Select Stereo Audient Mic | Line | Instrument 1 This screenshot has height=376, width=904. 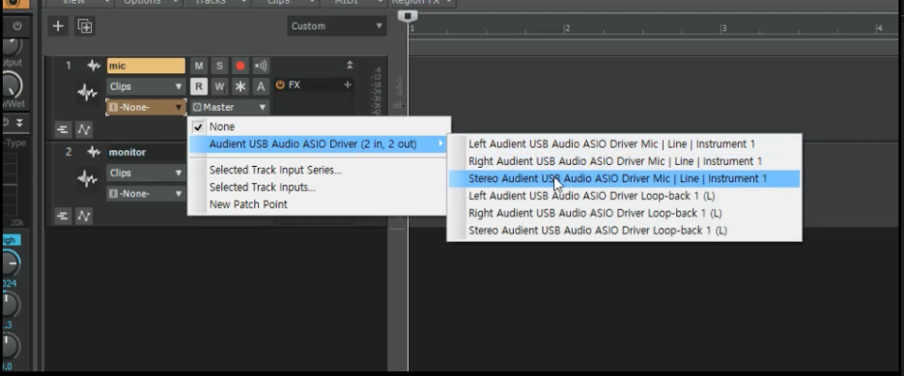[624, 178]
